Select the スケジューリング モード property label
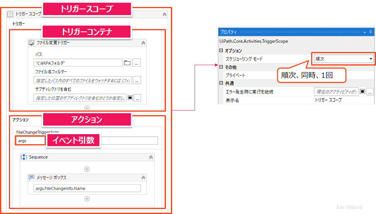The height and width of the screenshot is (214, 376). pos(244,59)
